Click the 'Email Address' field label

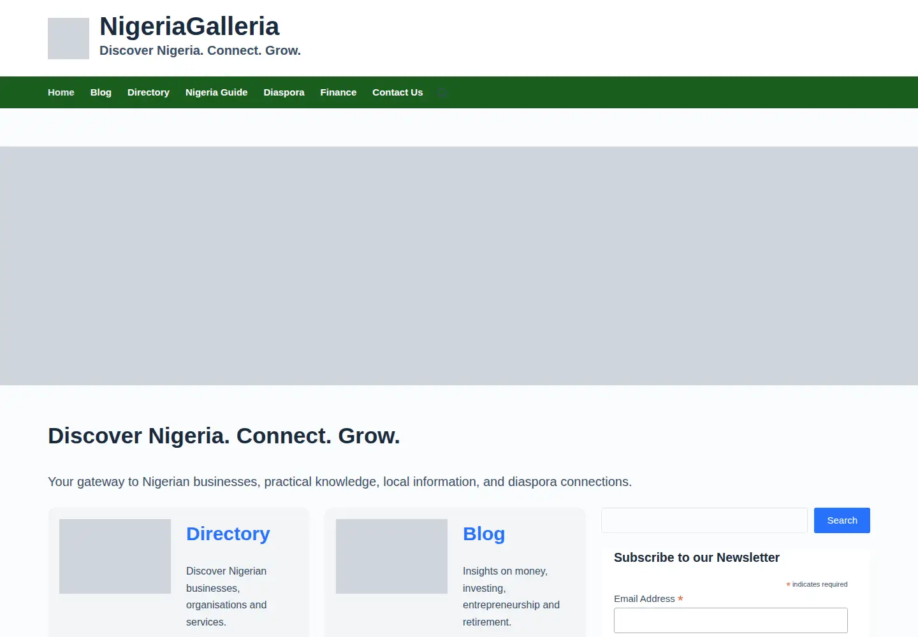645,599
